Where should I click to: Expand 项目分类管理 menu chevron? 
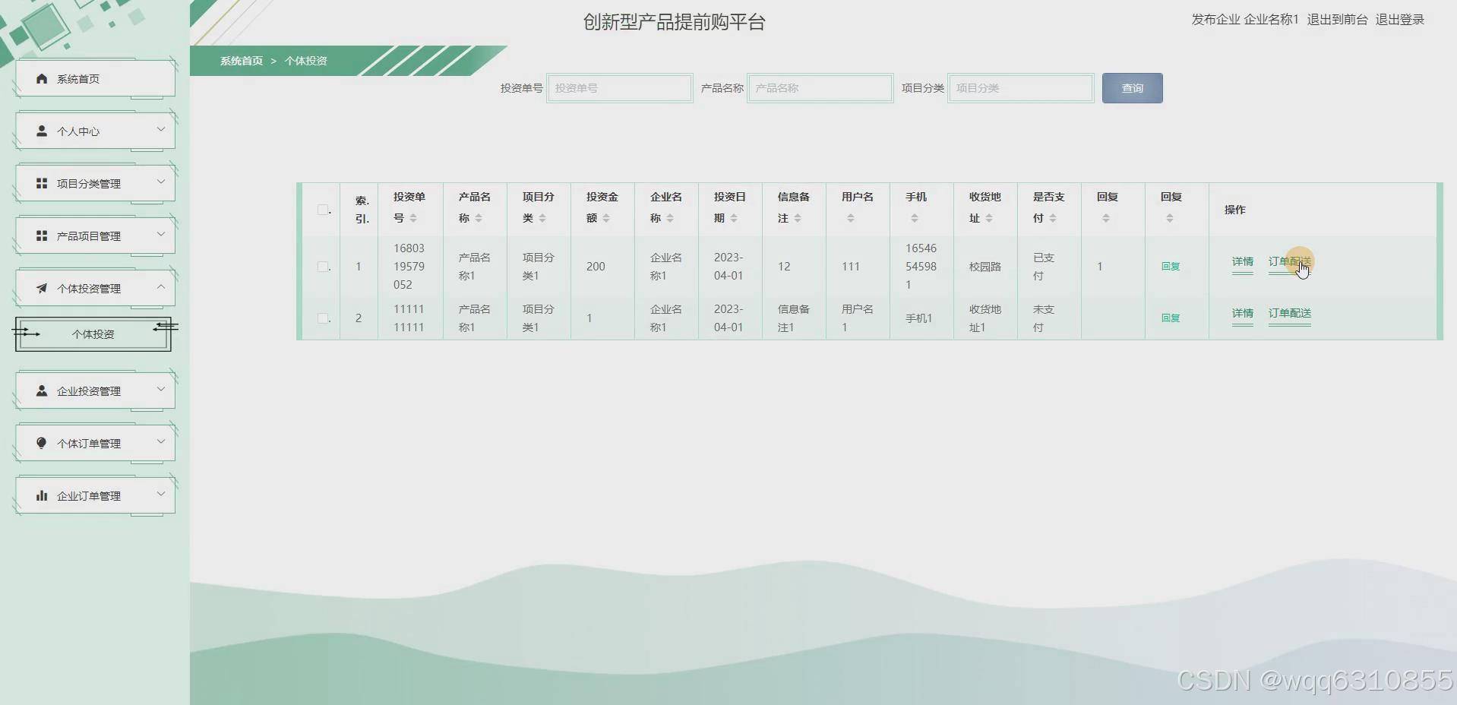point(161,182)
